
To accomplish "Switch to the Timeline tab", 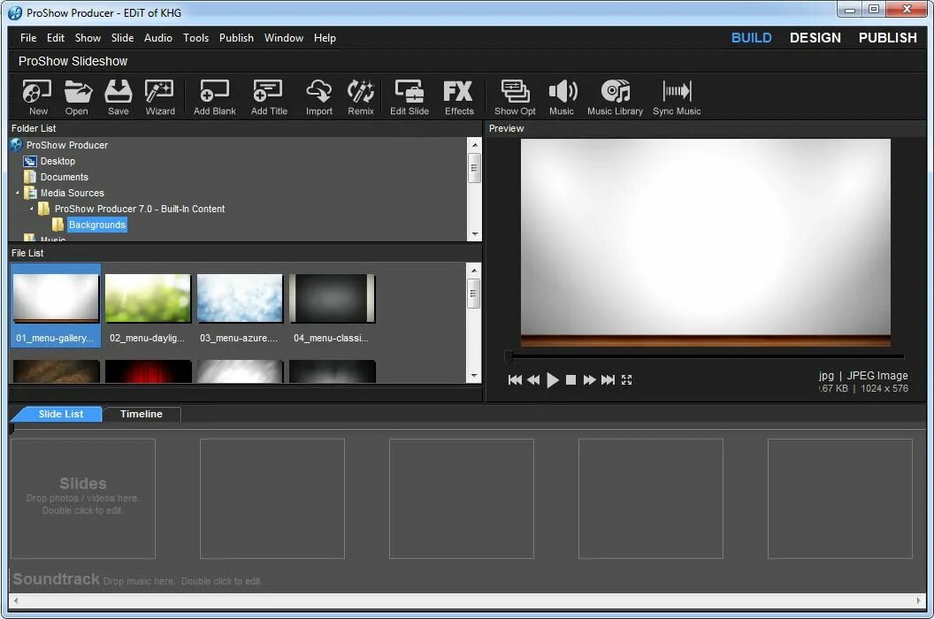I will (x=142, y=414).
